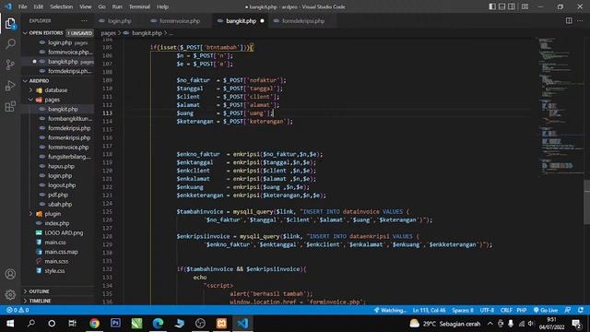
Task: Switch to the formdekripsi.php tab
Action: click(303, 21)
